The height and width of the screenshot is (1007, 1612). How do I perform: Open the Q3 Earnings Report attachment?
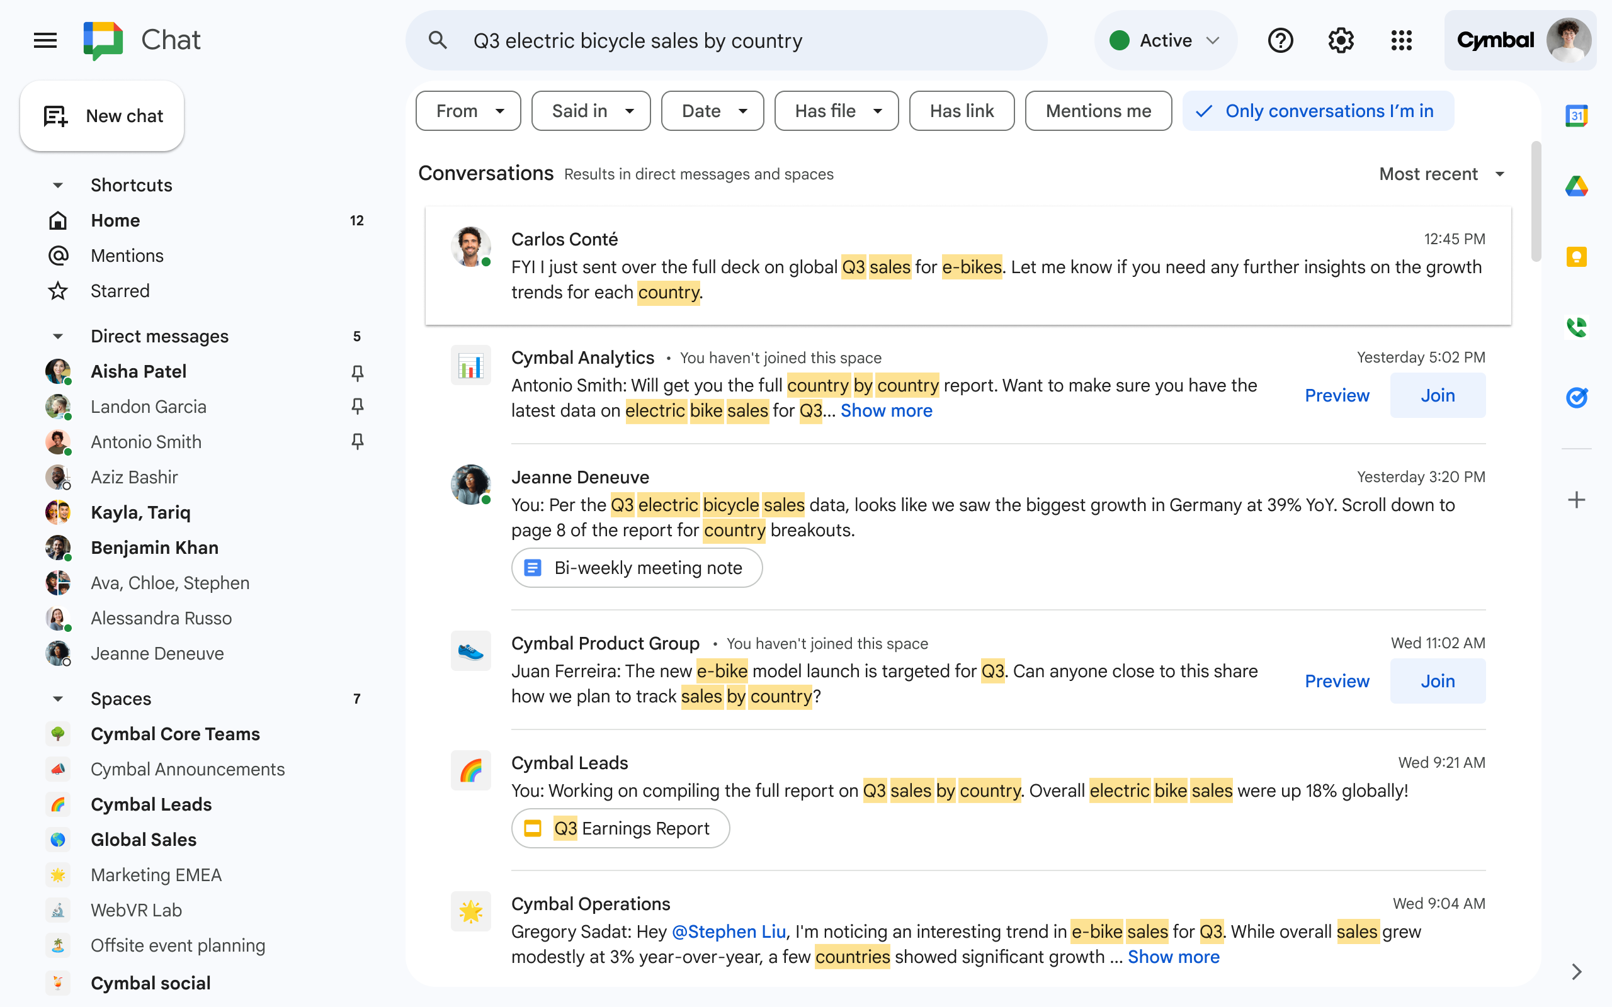(x=620, y=828)
